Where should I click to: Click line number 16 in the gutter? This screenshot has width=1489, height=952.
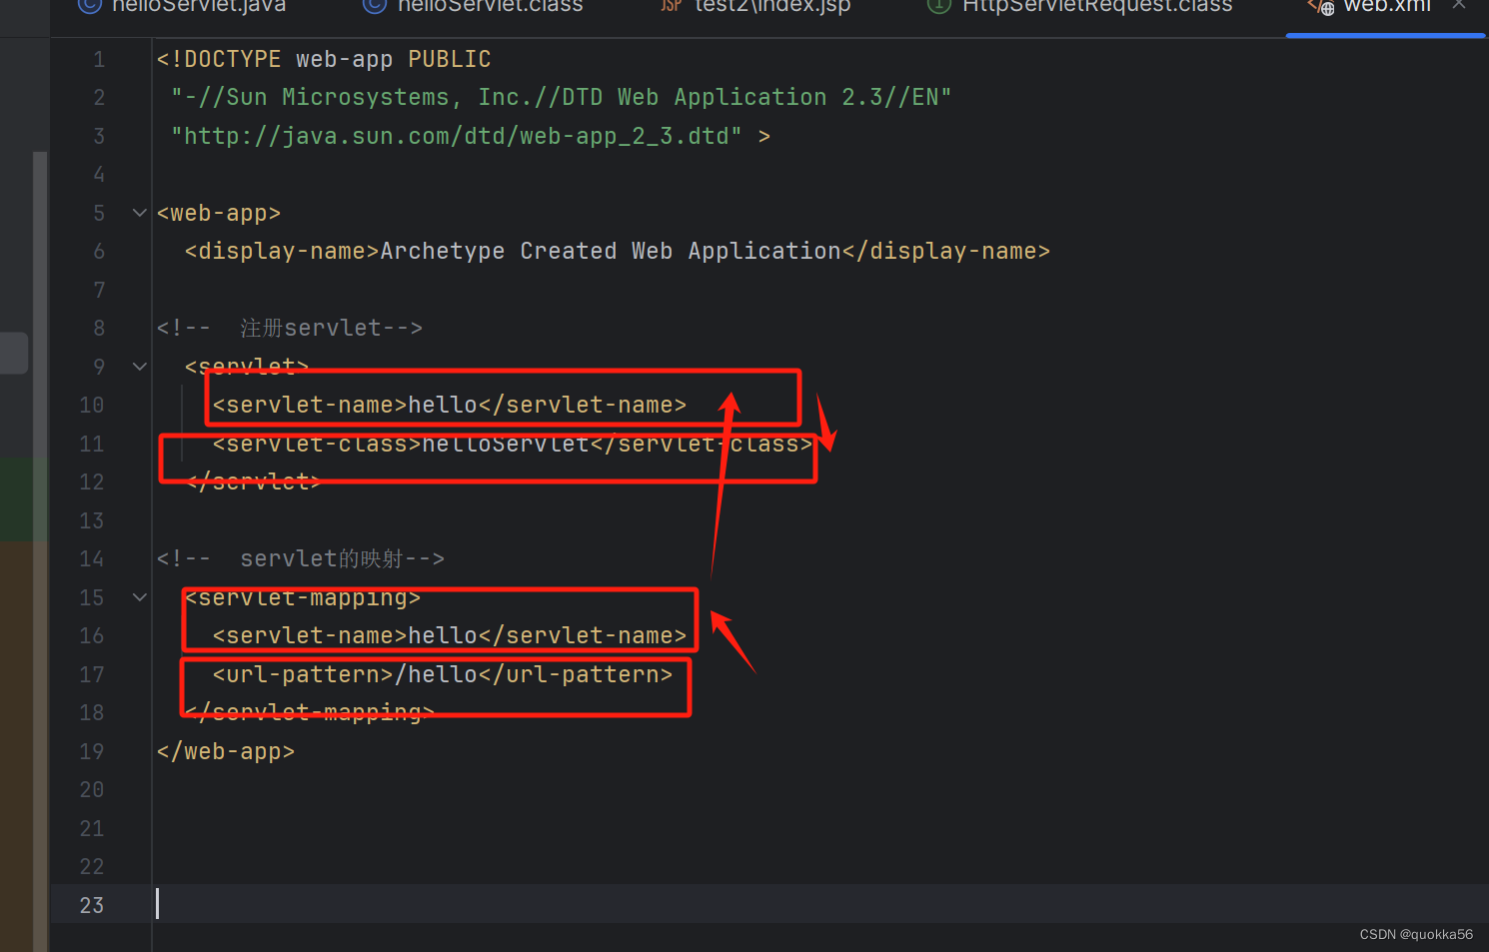(x=92, y=636)
